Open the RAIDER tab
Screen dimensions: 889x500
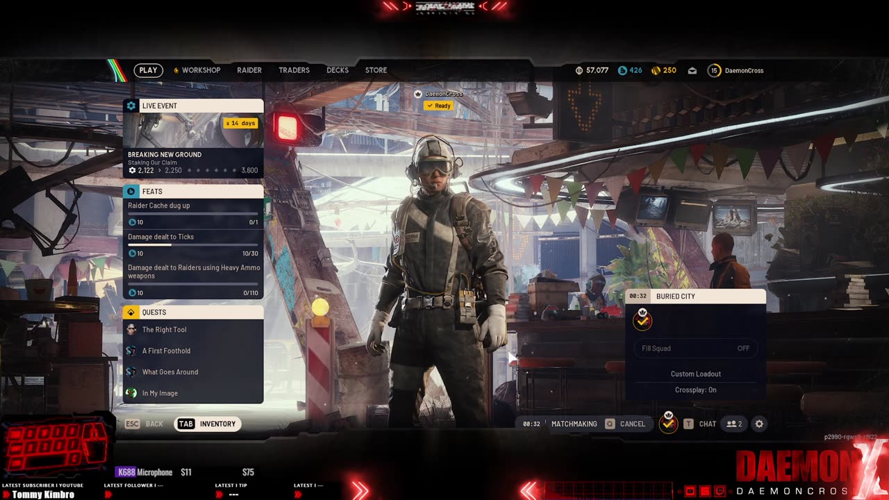[x=249, y=70]
